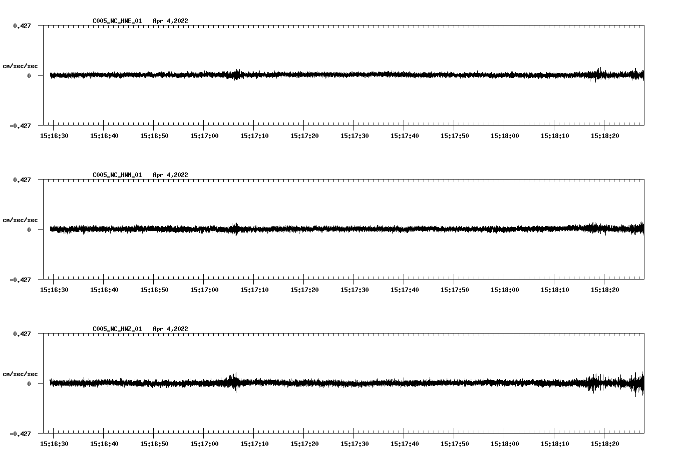Viewport: 680px width, 462px height.
Task: Click the 15:17:30 time label on the HNE plot
Action: click(x=355, y=136)
